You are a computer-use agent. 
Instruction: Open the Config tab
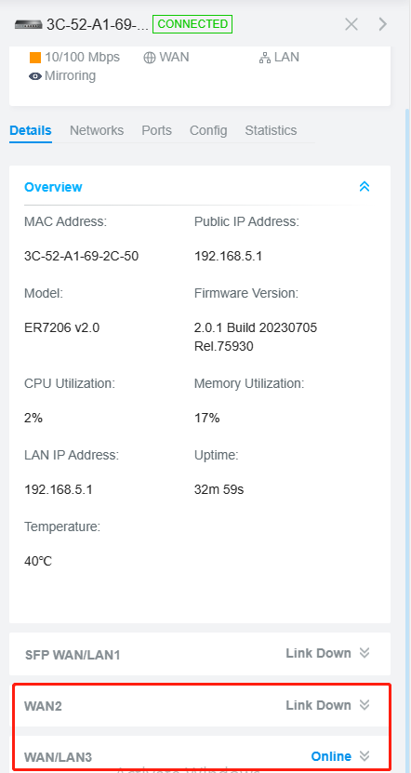[x=208, y=130]
